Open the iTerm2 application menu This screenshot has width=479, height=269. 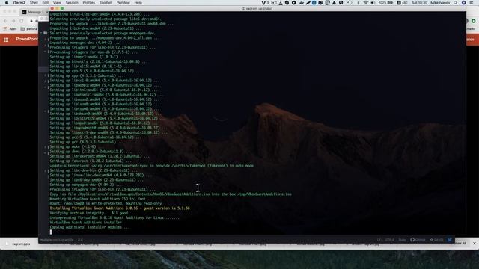point(19,3)
